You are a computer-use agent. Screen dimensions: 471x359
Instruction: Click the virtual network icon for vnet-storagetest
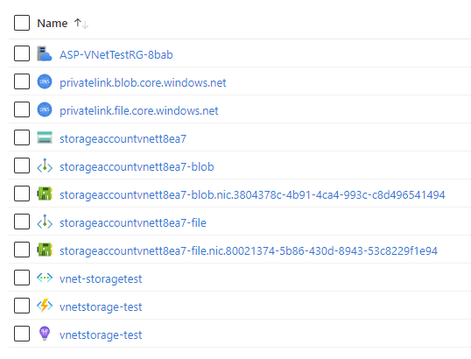(45, 278)
